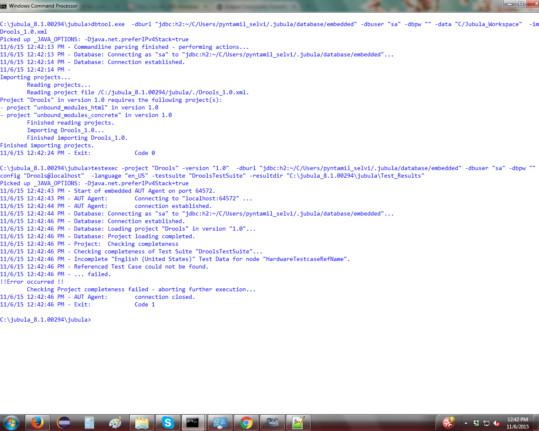Click the 'Windows Command Processor' title text
This screenshot has height=431, width=539.
(x=43, y=6)
